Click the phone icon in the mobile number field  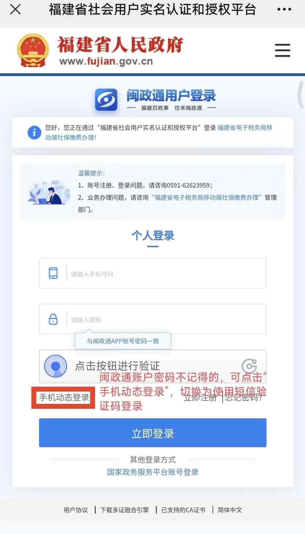click(x=53, y=273)
